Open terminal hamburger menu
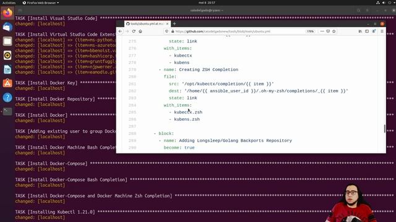Image resolution: width=396 pixels, height=222 pixels. pyautogui.click(x=367, y=10)
